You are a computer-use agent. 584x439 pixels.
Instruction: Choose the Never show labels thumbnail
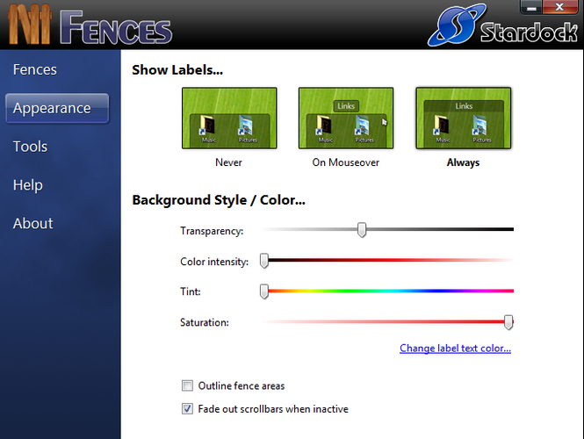[x=229, y=118]
